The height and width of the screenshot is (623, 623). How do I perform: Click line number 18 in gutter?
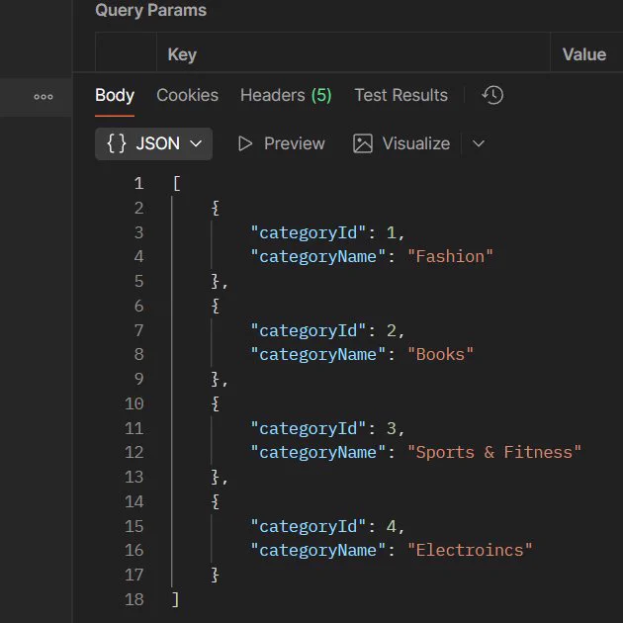click(x=133, y=599)
